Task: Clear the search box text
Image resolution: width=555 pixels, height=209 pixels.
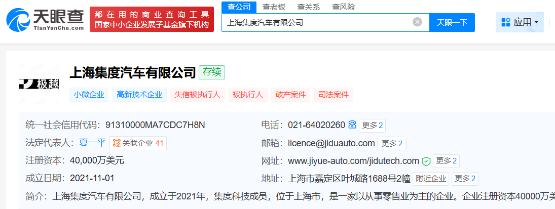Action: click(x=417, y=22)
